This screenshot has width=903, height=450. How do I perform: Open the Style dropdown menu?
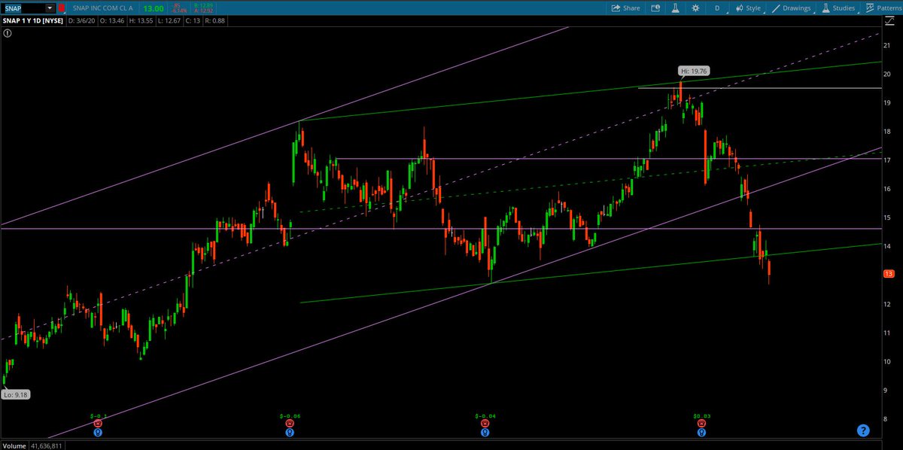(749, 8)
